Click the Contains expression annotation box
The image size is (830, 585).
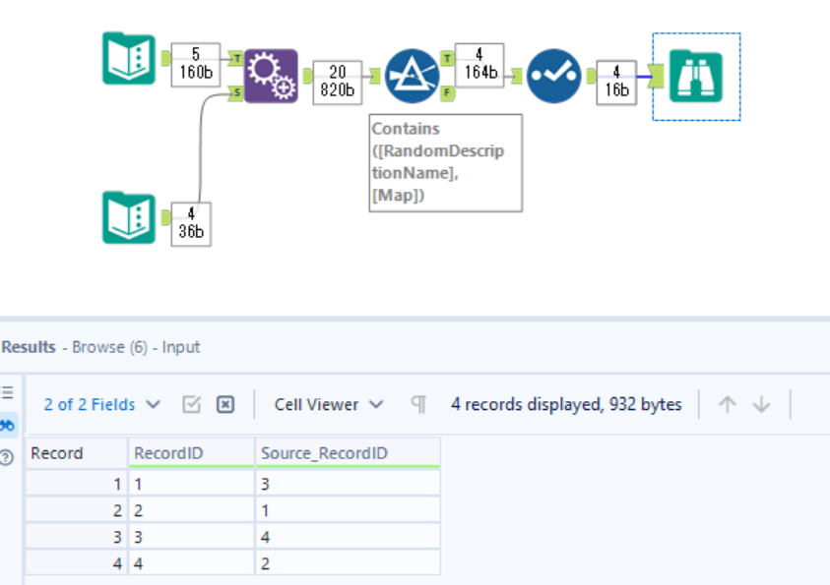point(445,162)
